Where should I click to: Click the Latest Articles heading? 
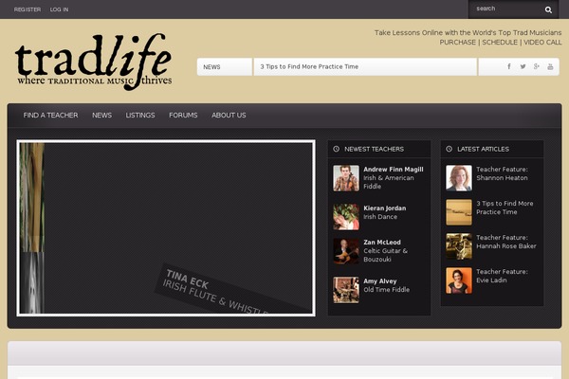[x=483, y=149]
